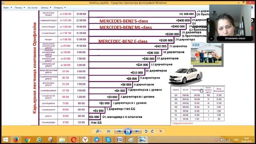
Task: Rotate image counterclockwise
Action: coord(146,131)
